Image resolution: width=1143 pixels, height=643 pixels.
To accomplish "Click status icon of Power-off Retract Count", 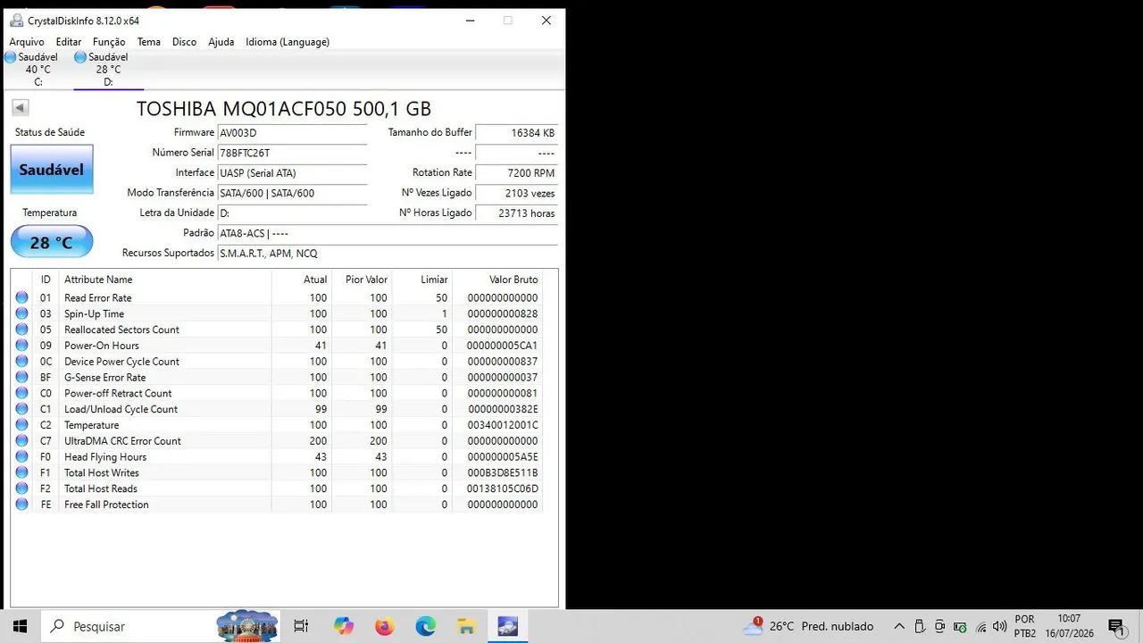I will 21,393.
